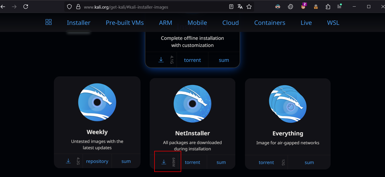The width and height of the screenshot is (385, 177).
Task: Download the Weekly 4.2G image
Action: [x=68, y=161]
